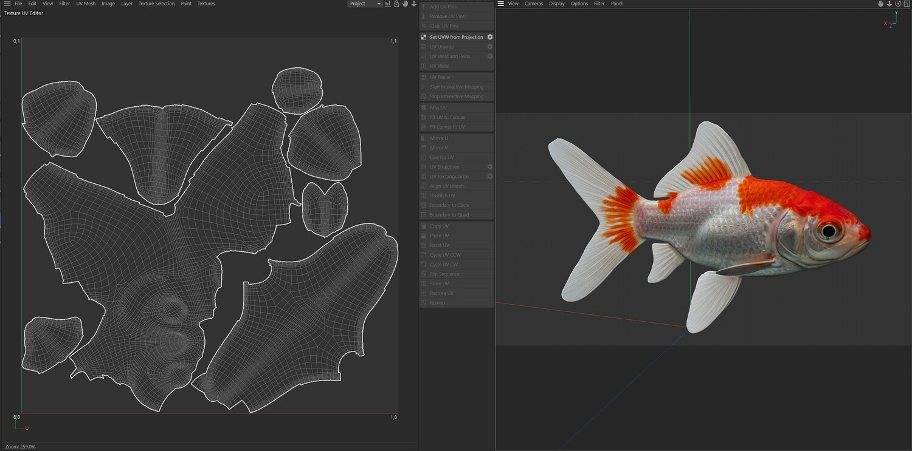Open the UV Mesh menu
This screenshot has height=451, width=912.
point(86,4)
